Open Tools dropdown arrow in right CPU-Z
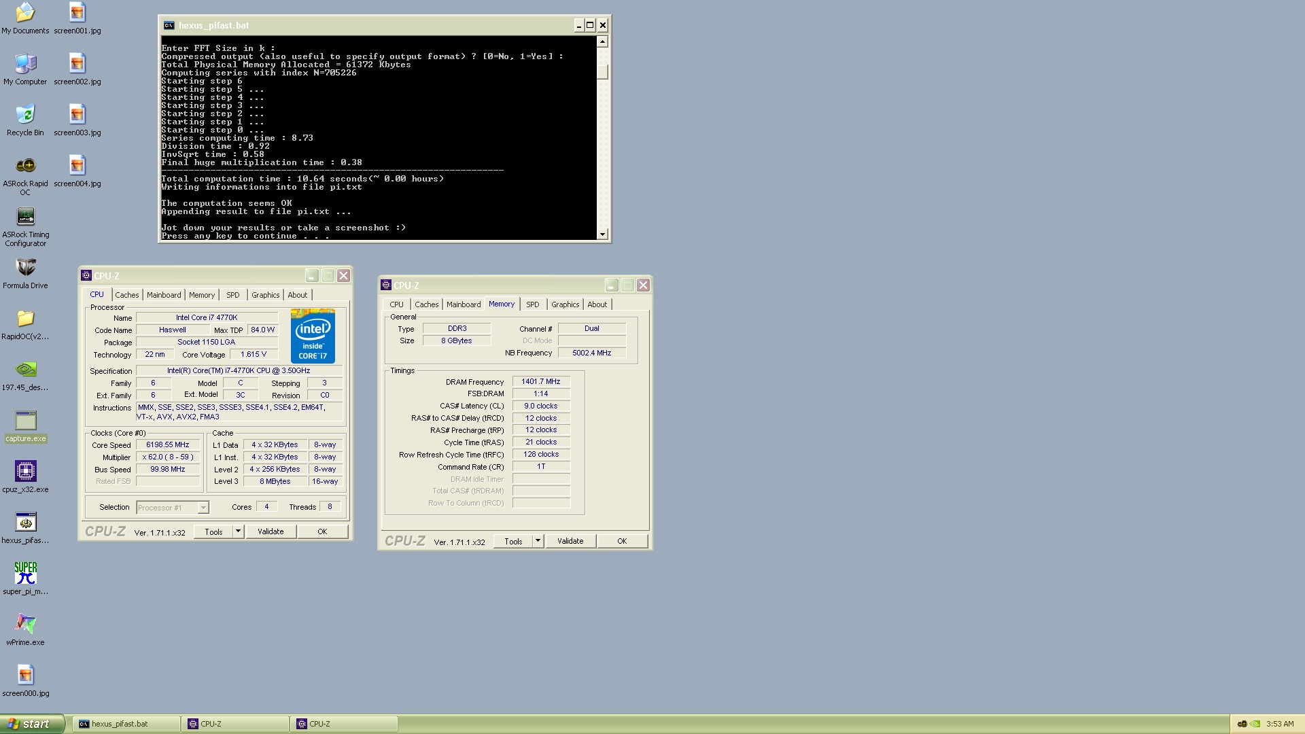 [538, 541]
